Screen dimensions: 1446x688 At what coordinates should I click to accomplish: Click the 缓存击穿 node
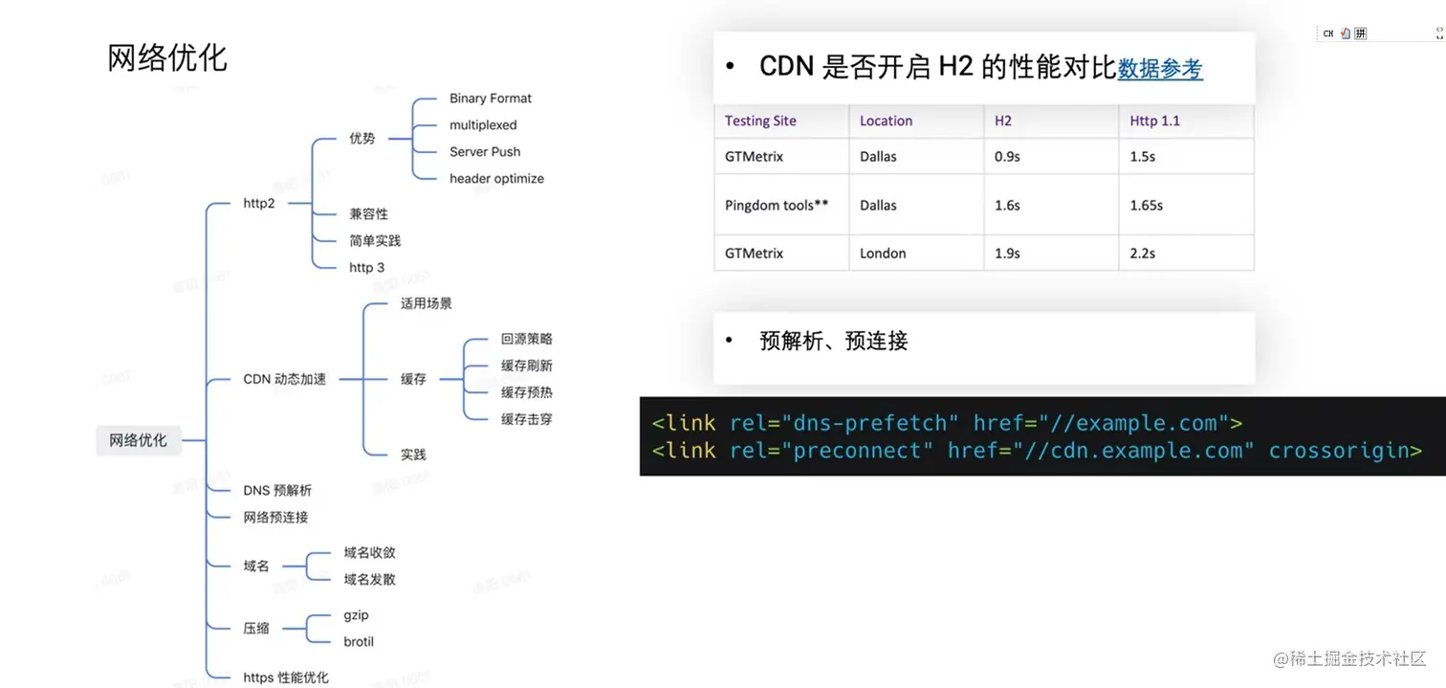pos(527,419)
